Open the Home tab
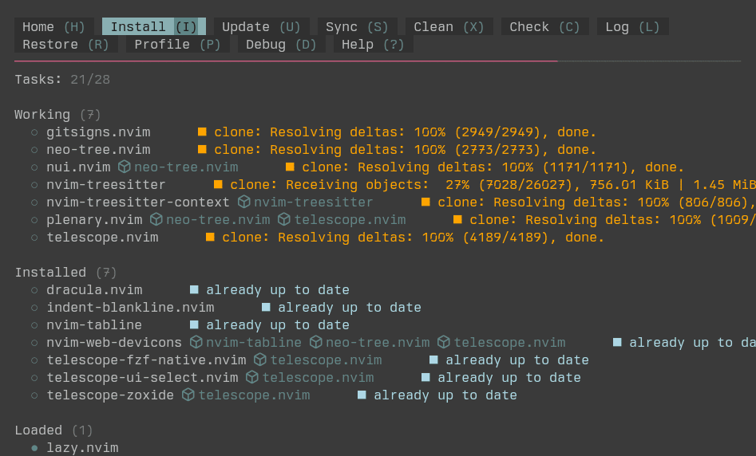Image resolution: width=756 pixels, height=456 pixels. (x=53, y=27)
